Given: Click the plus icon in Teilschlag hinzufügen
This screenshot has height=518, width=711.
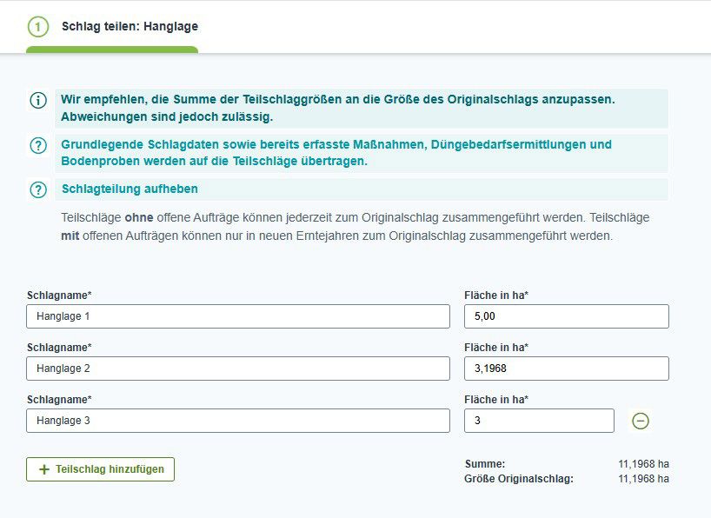Looking at the screenshot, I should [x=44, y=469].
